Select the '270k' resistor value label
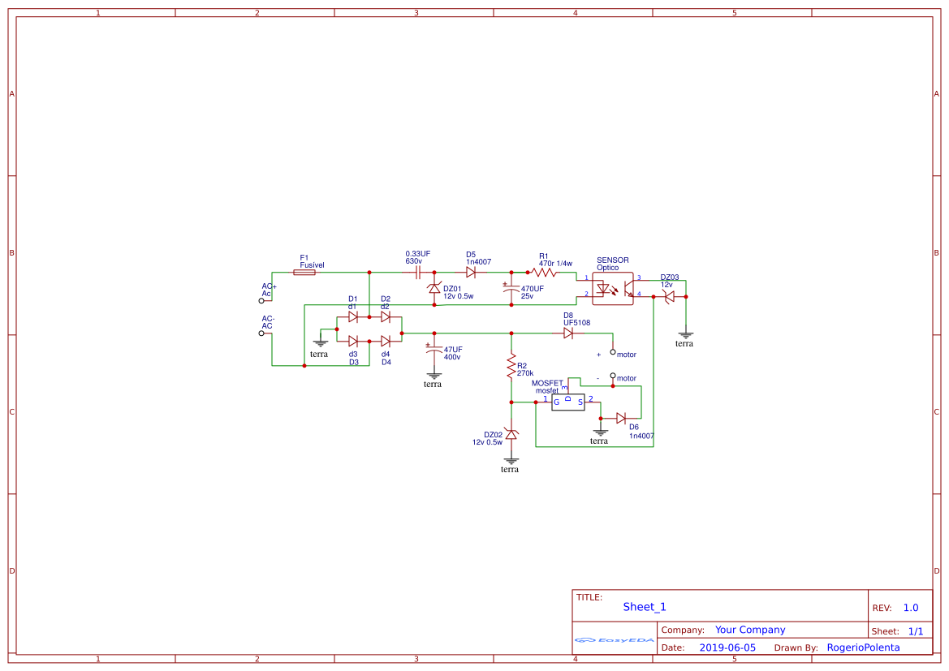 click(524, 373)
